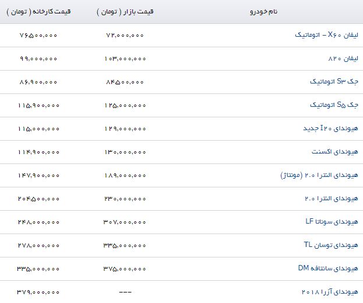
Task: Select market price 335,000,000 for Tucson TL
Action: point(125,245)
